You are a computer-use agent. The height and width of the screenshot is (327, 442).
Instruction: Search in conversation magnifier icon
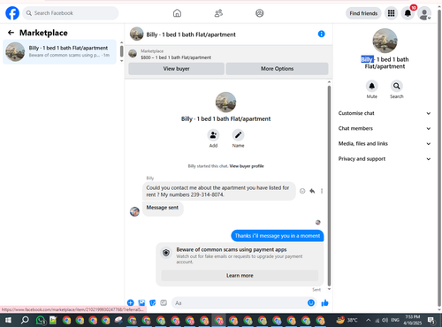point(397,86)
